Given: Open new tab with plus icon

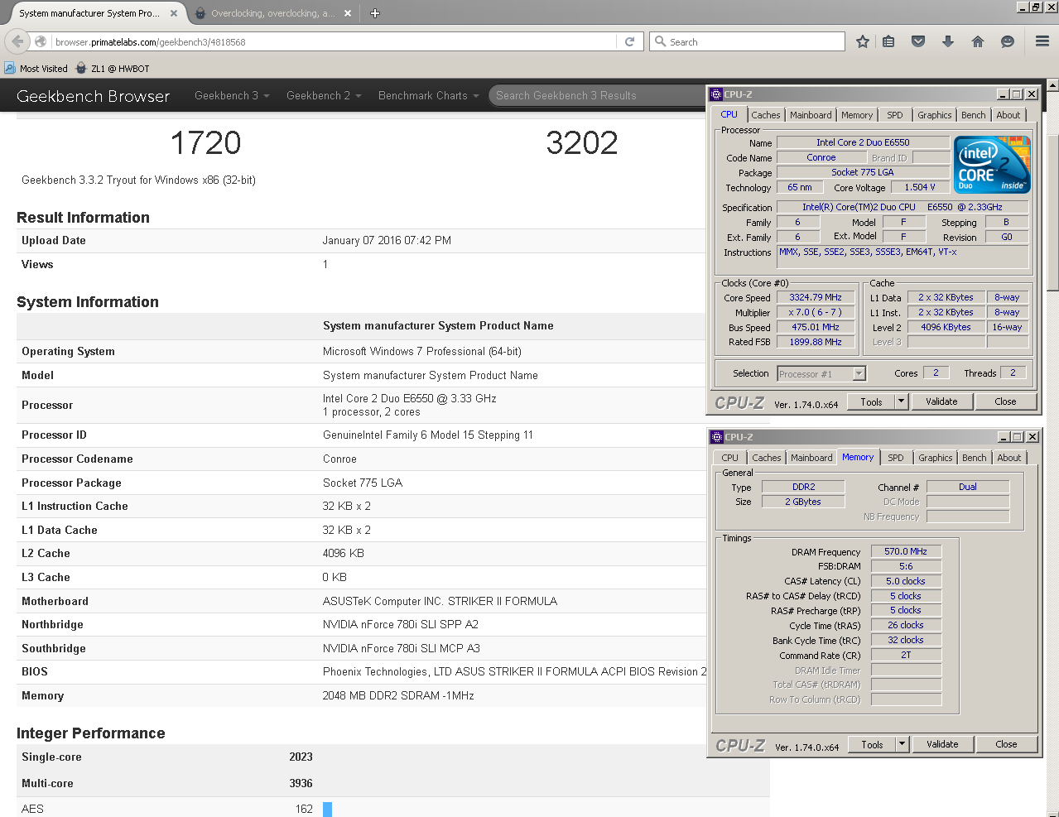Looking at the screenshot, I should [x=374, y=13].
